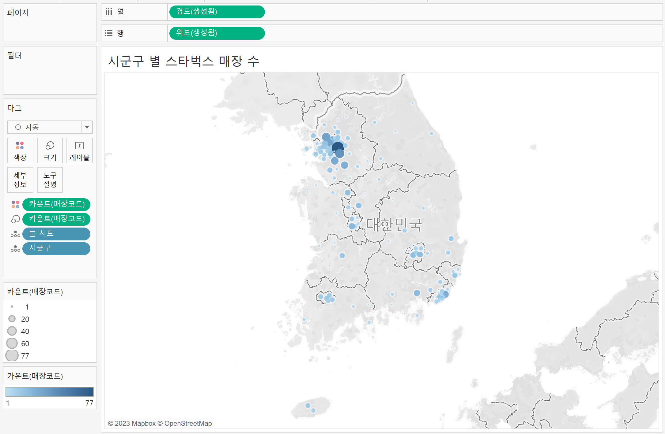Click the columns shelf icon next to 열
This screenshot has width=665, height=434.
109,12
